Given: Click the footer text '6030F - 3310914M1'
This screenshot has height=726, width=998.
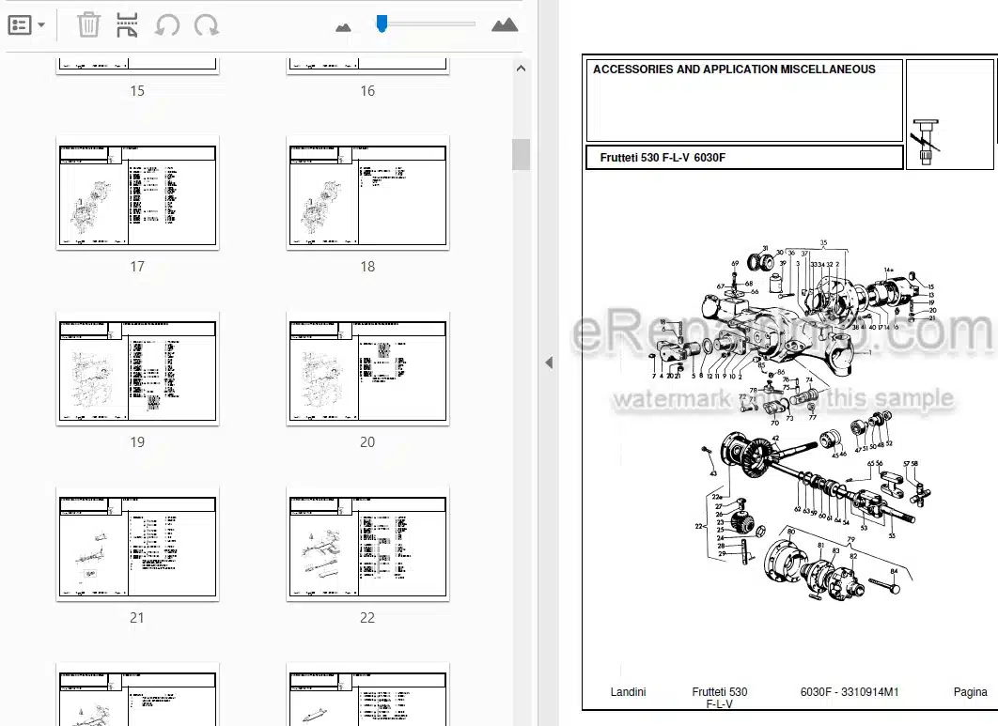Looking at the screenshot, I should pyautogui.click(x=850, y=691).
